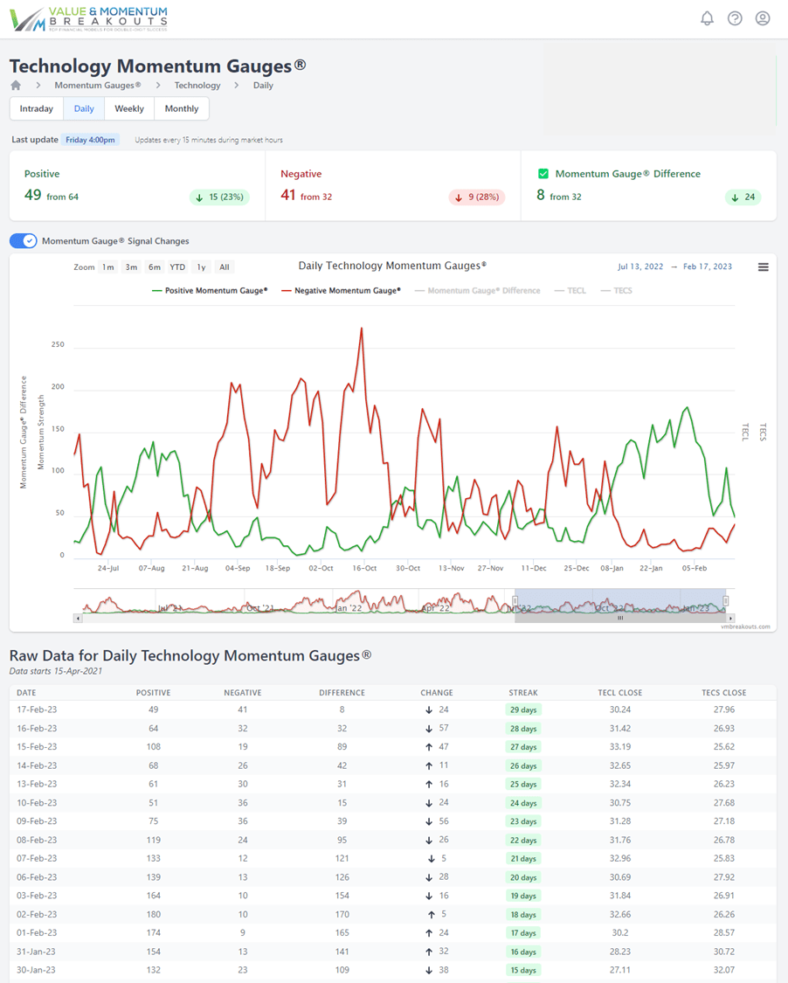Screen dimensions: 788x983
Task: Open Momentum Gauges breadcrumb link
Action: click(97, 86)
